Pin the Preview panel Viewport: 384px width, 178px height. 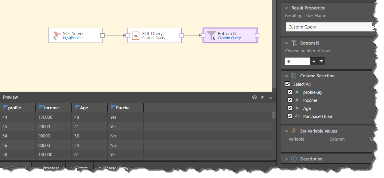point(262,97)
